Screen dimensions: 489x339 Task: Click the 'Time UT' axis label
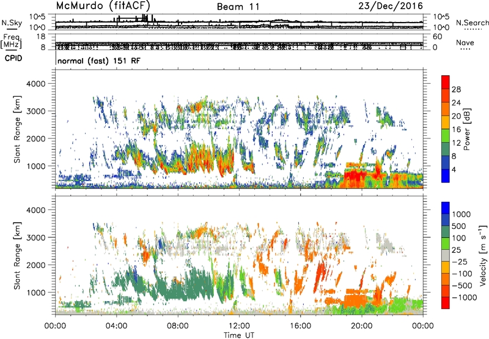[x=239, y=335]
